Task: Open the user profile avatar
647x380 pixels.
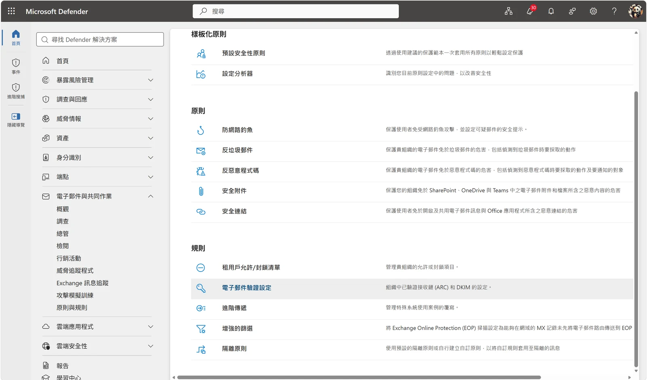Action: 635,11
